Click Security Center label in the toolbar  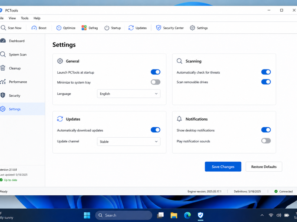(173, 28)
